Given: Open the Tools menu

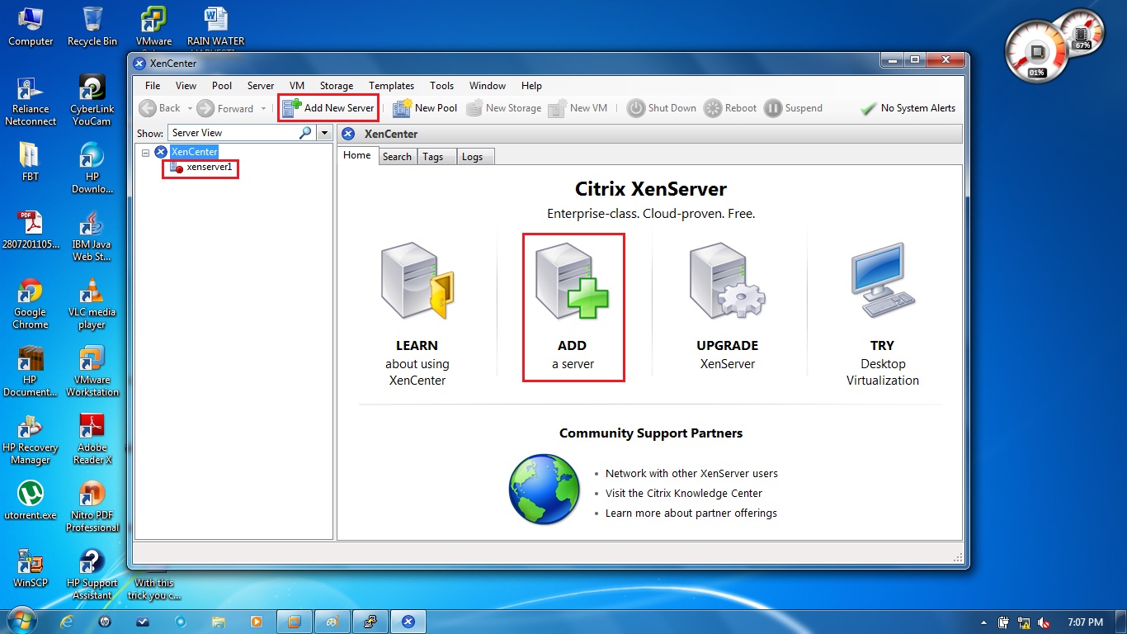Looking at the screenshot, I should pyautogui.click(x=441, y=86).
